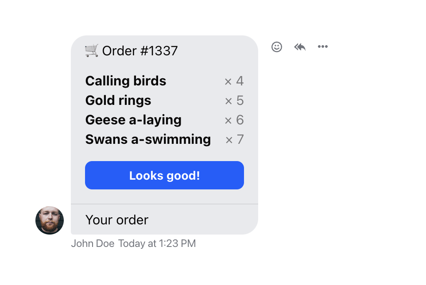The height and width of the screenshot is (285, 426).
Task: Click the Your order caption text
Action: point(117,220)
